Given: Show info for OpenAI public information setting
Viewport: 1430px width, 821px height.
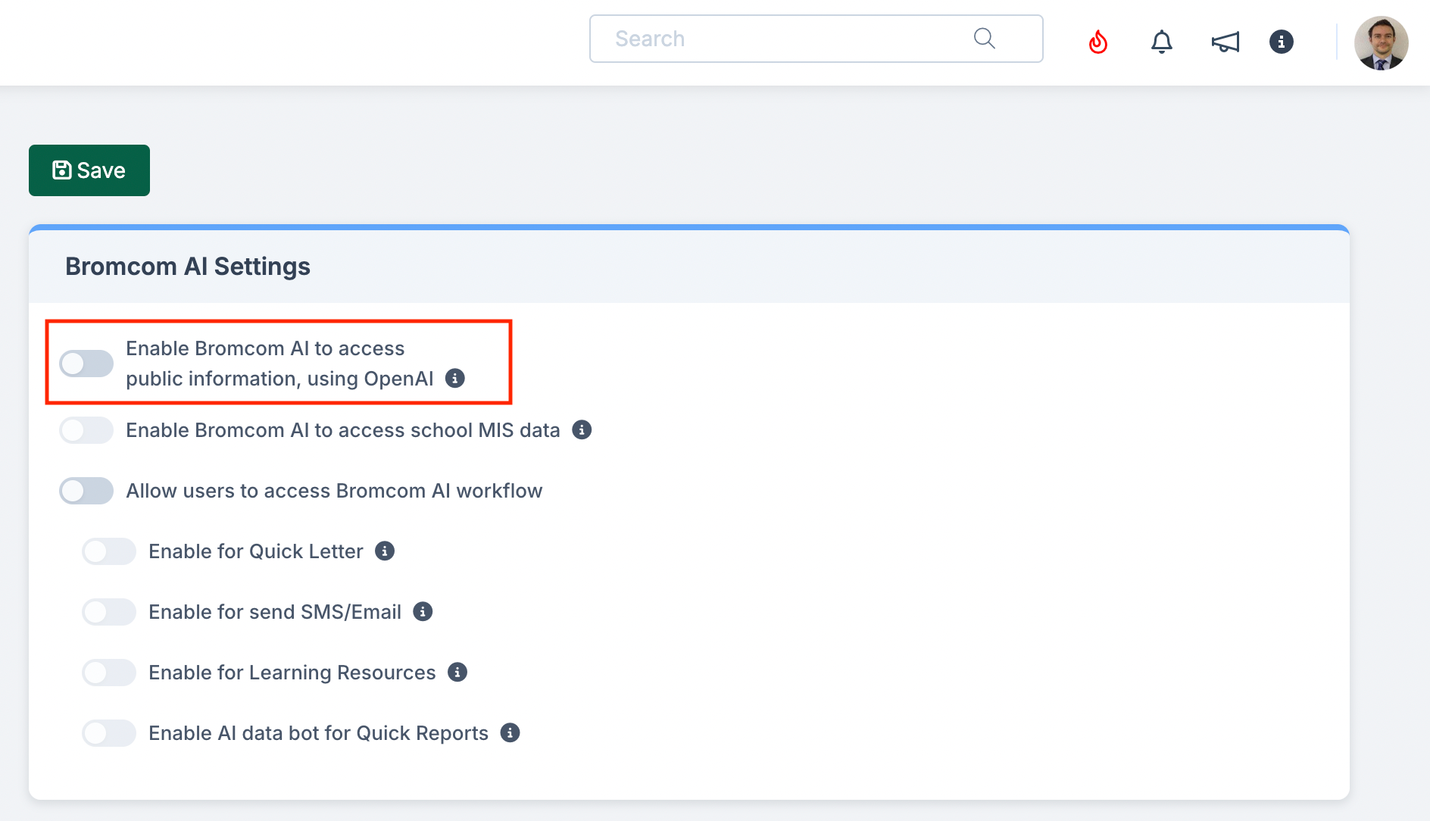Looking at the screenshot, I should [x=454, y=378].
